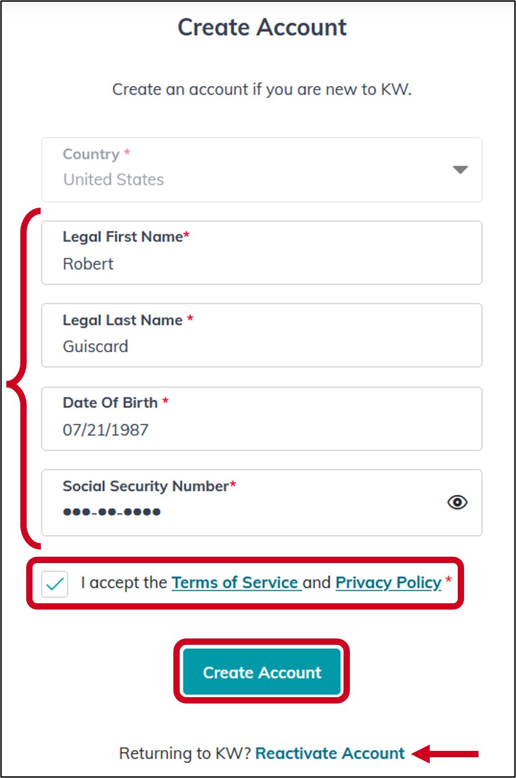The width and height of the screenshot is (516, 778).
Task: Click the date 07/21/1987 to change it
Action: pos(105,429)
